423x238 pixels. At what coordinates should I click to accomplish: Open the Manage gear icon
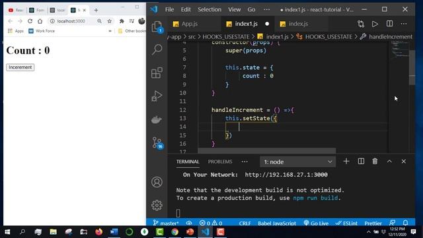[x=157, y=206]
